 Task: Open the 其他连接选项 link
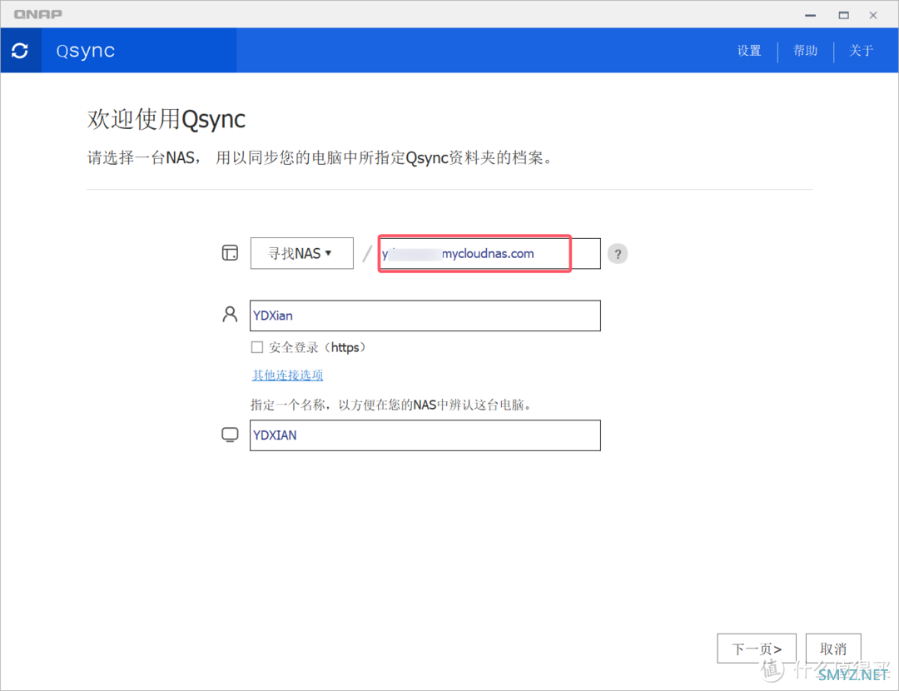coord(287,375)
